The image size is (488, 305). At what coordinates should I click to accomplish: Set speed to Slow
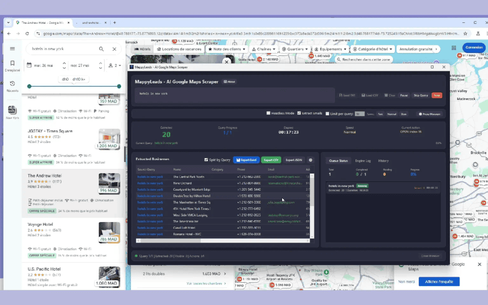click(x=404, y=114)
